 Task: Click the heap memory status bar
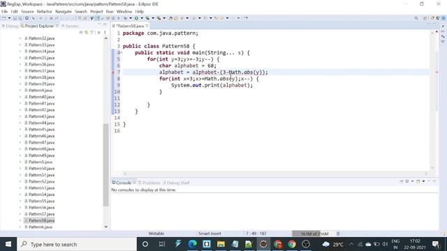point(314,234)
